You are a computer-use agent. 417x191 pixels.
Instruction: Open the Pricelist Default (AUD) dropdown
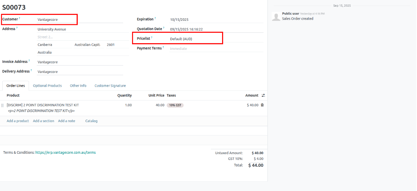click(193, 39)
